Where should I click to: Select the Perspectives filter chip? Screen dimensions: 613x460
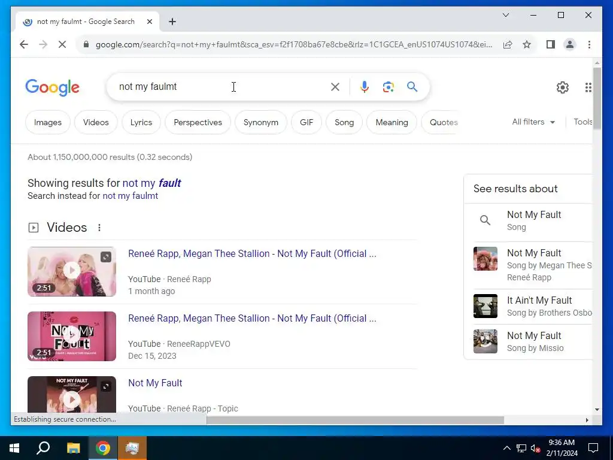[x=198, y=122]
